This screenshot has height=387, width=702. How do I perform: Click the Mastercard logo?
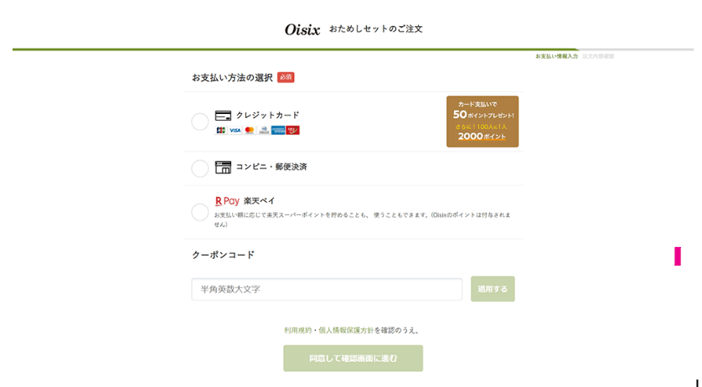[250, 131]
